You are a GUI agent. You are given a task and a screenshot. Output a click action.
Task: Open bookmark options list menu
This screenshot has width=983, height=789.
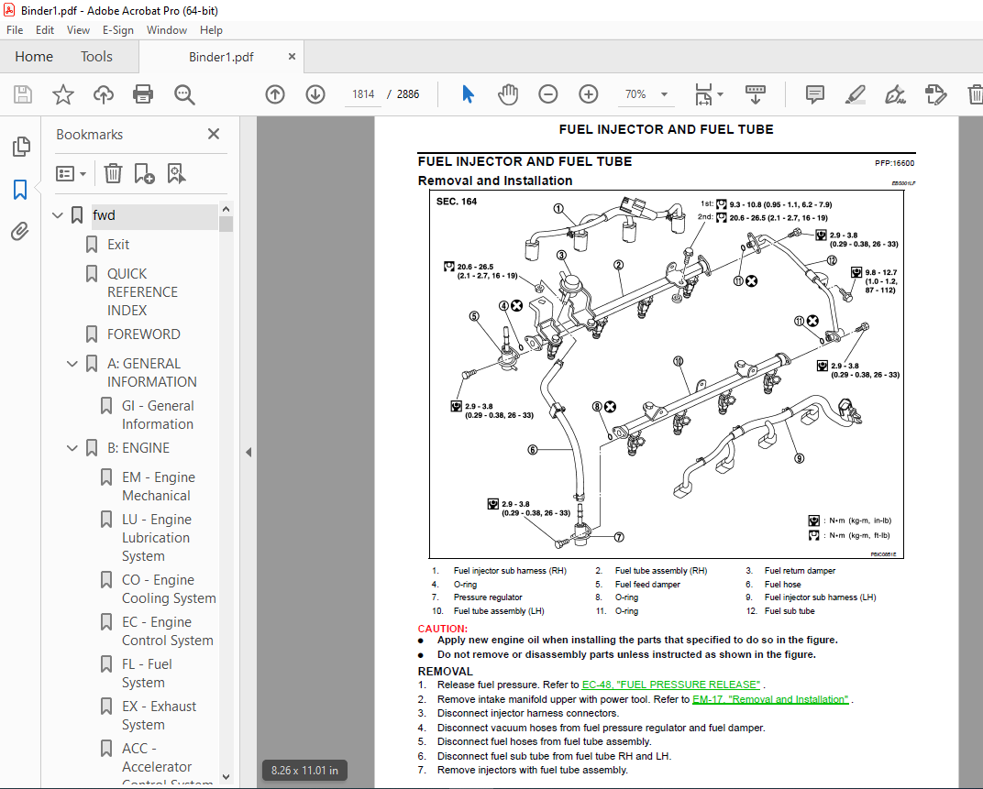point(71,173)
